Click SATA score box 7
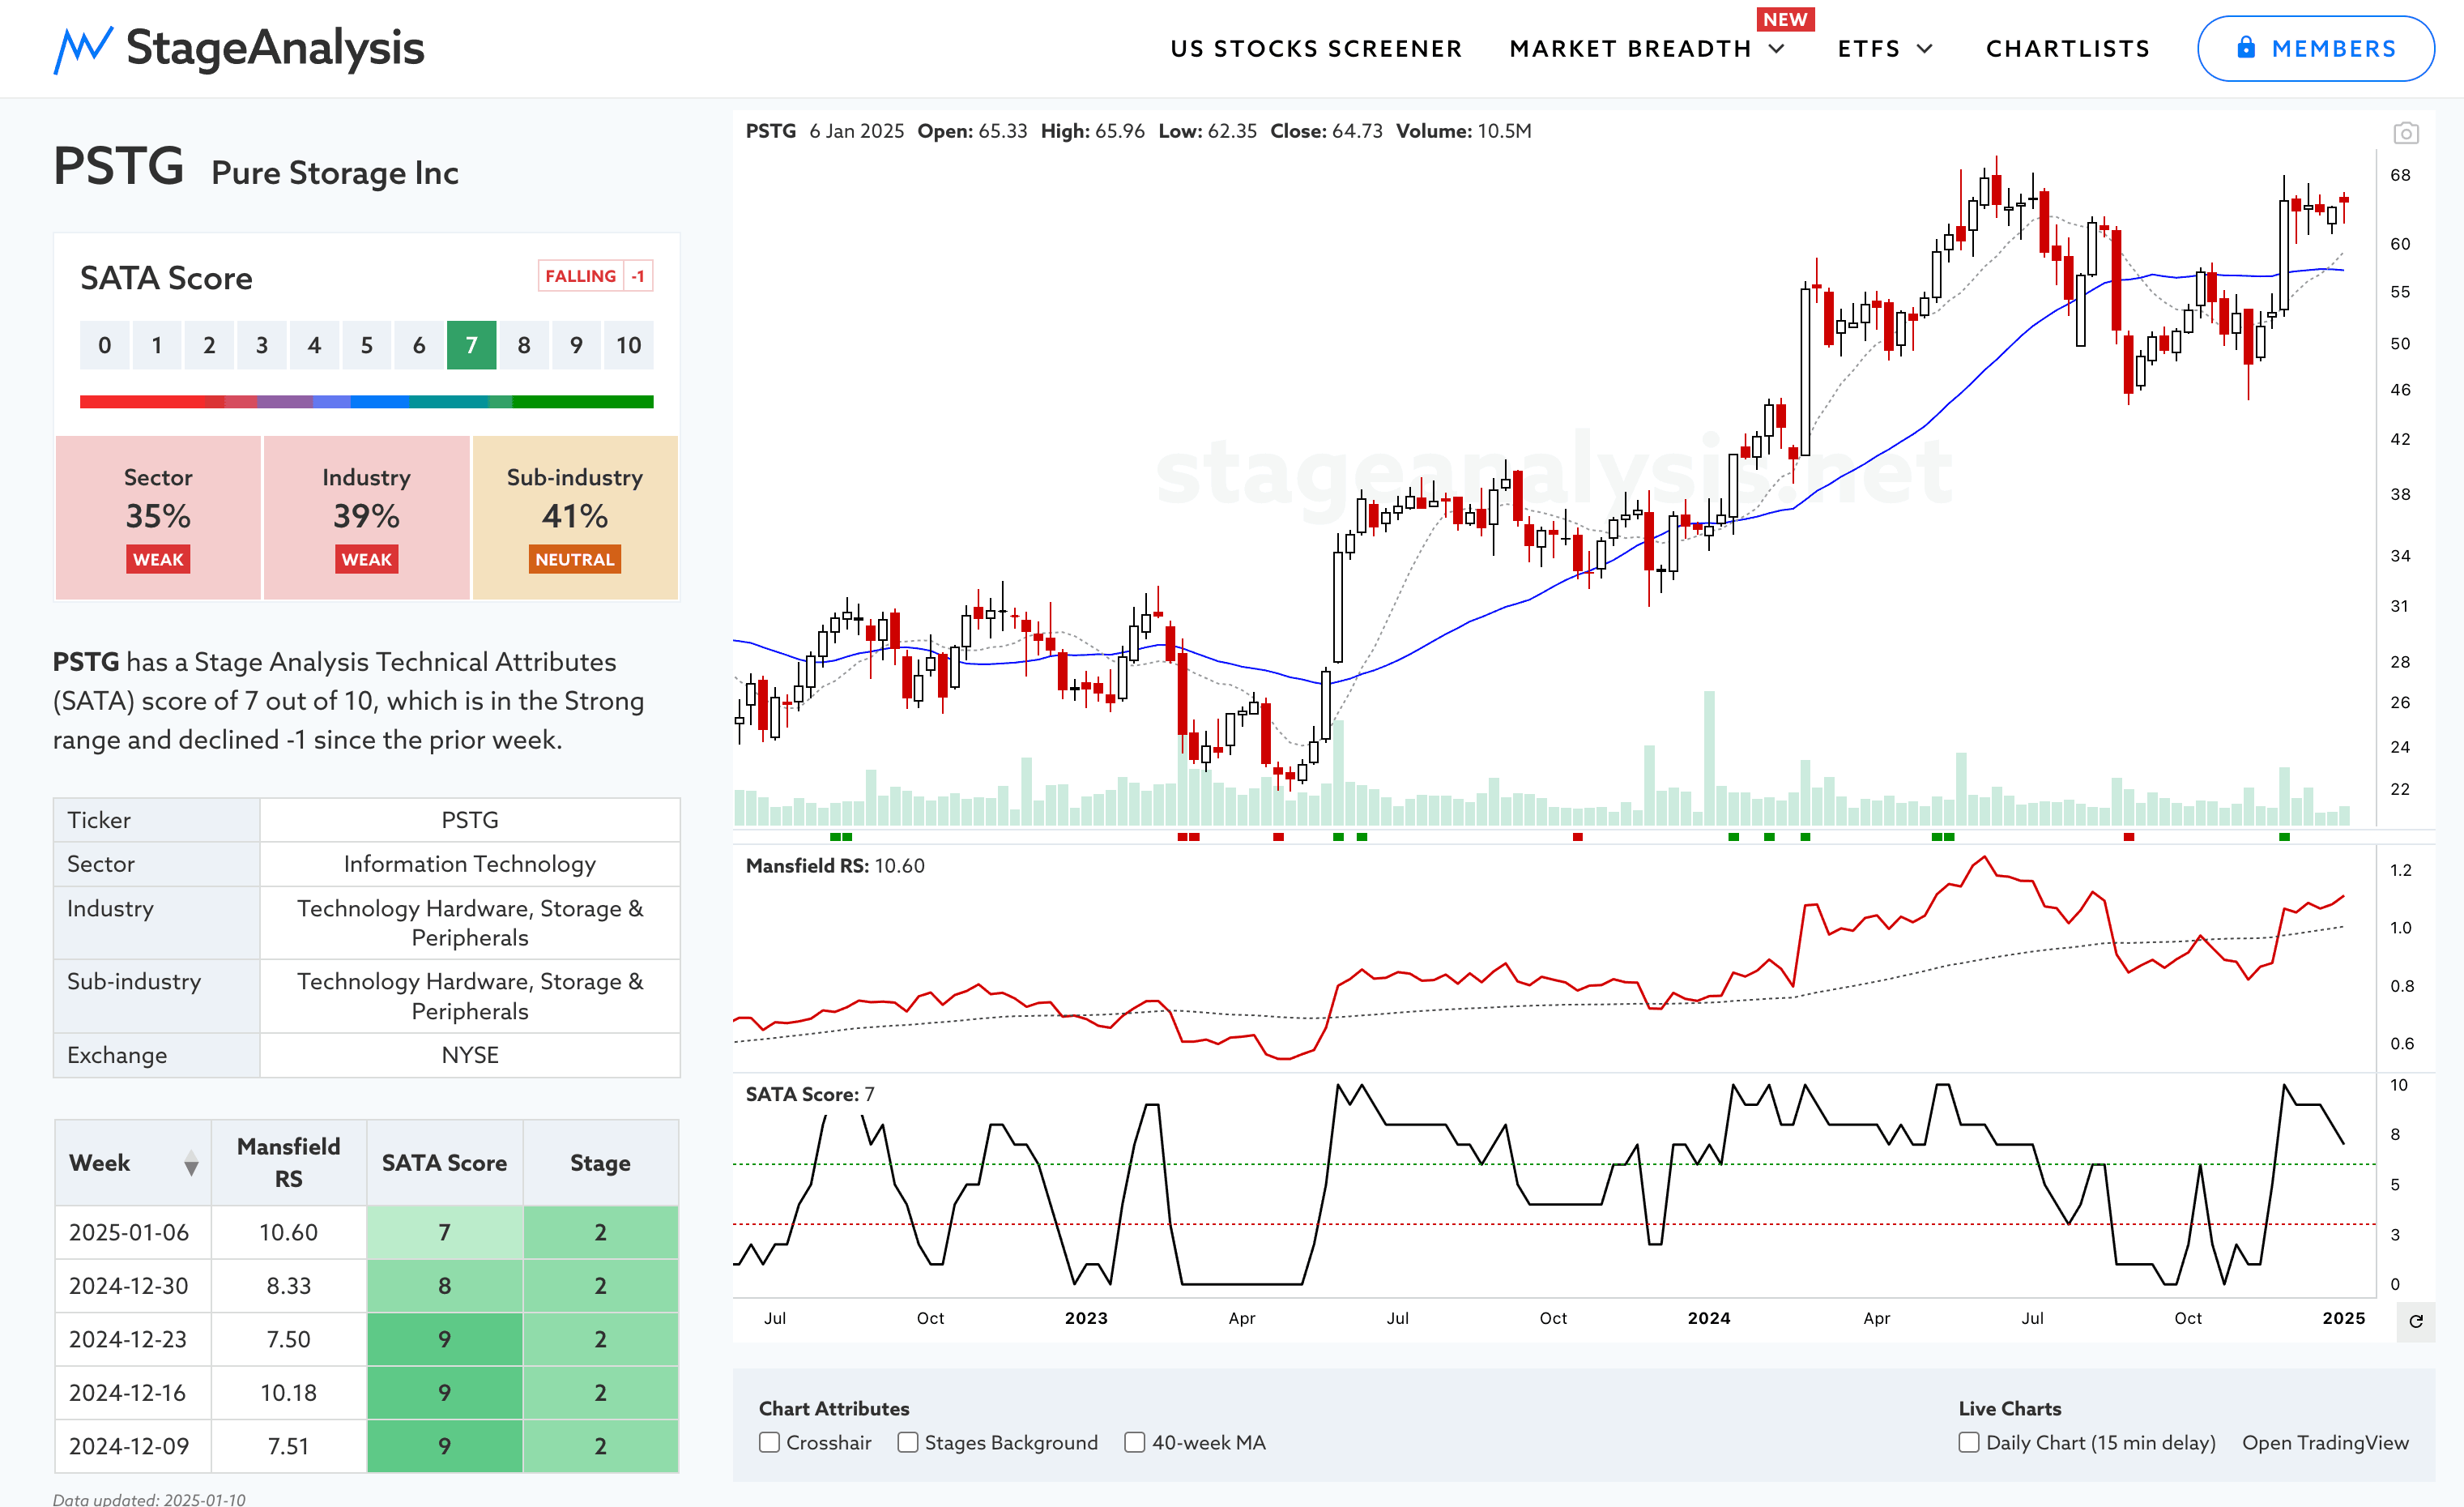This screenshot has width=2464, height=1507. point(471,345)
